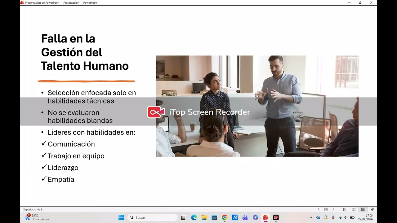Open Wi-Fi network settings in tray
This screenshot has height=223, width=397.
340,217
